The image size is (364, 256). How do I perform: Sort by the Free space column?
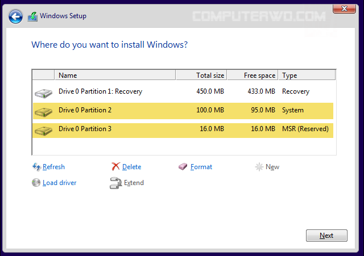[253, 75]
